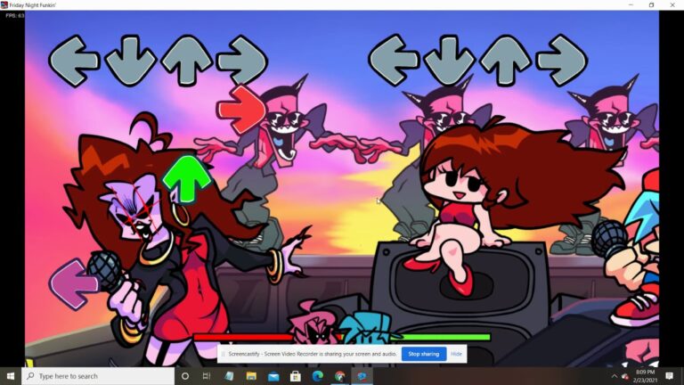Image resolution: width=684 pixels, height=385 pixels.
Task: Open Microsoft Store from the taskbar
Action: (x=296, y=376)
